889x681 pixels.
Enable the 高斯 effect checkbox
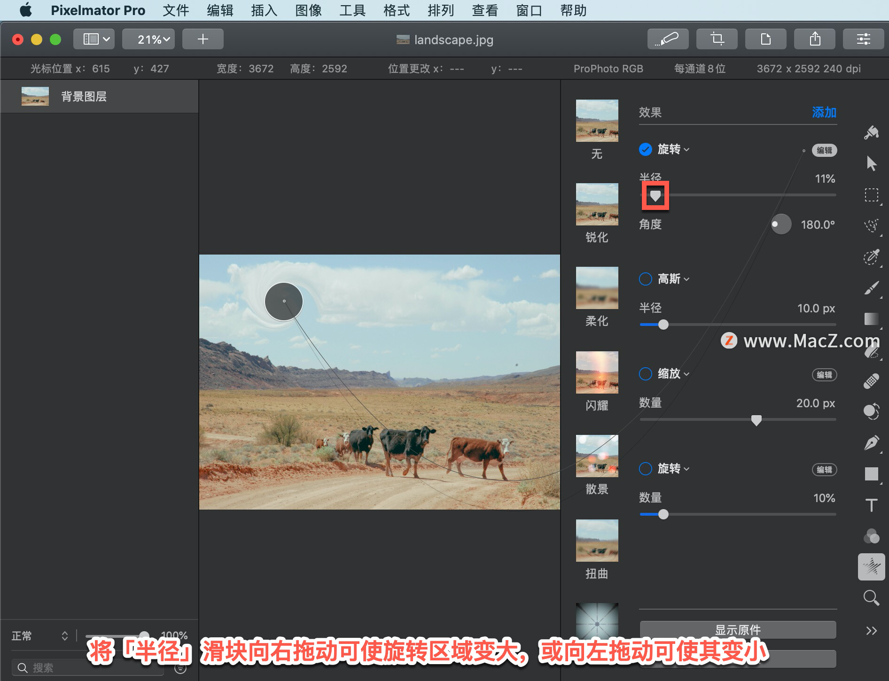[x=646, y=279]
